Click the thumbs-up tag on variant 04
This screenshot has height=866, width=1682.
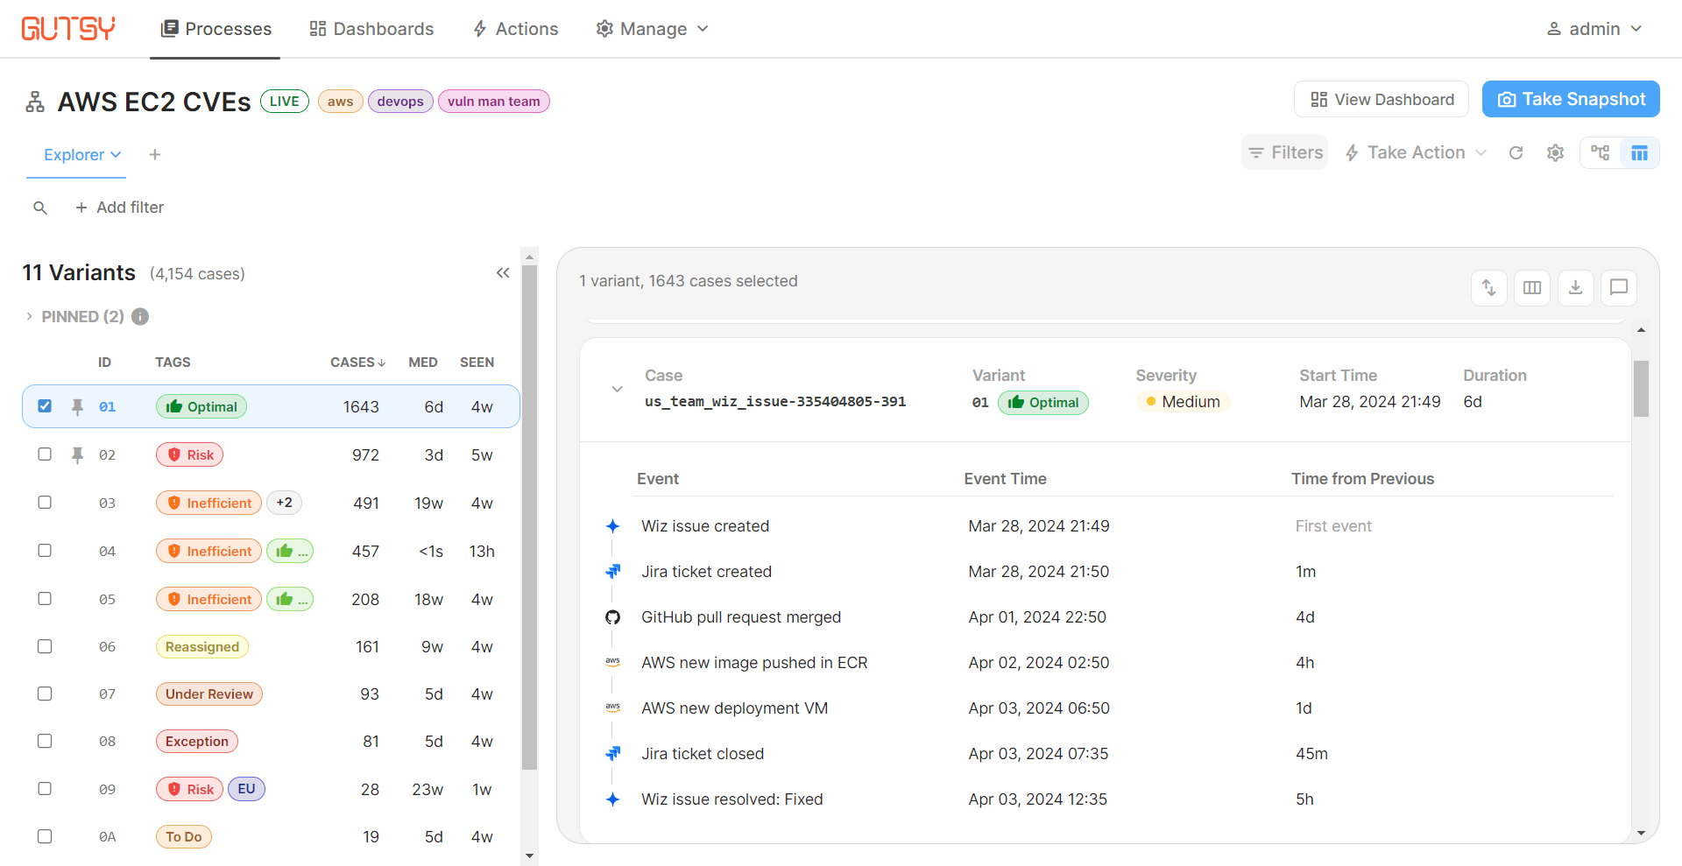tap(290, 551)
